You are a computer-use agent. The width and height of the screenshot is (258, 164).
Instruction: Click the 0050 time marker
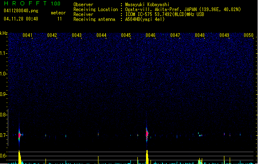(x=249, y=35)
